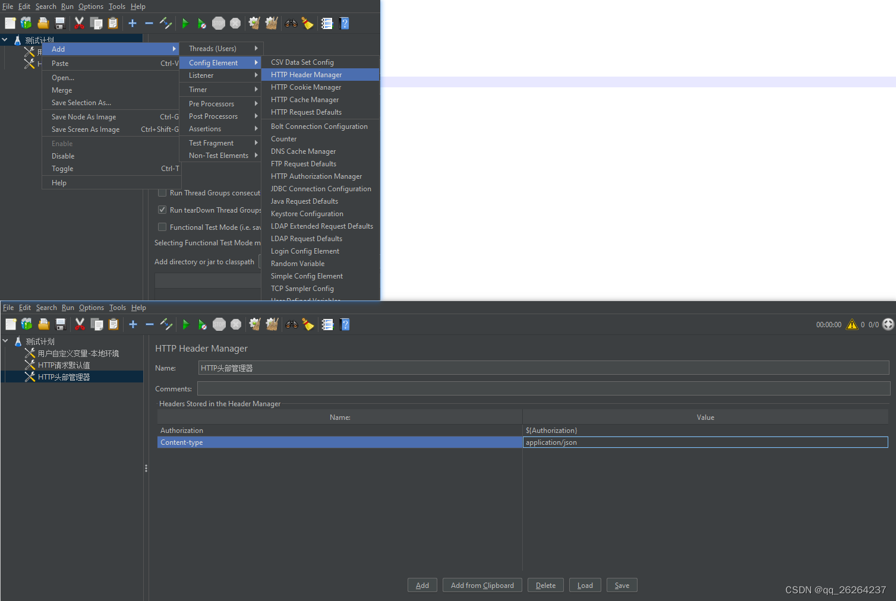Click the Cut scissors icon in the top window toolbar

79,23
